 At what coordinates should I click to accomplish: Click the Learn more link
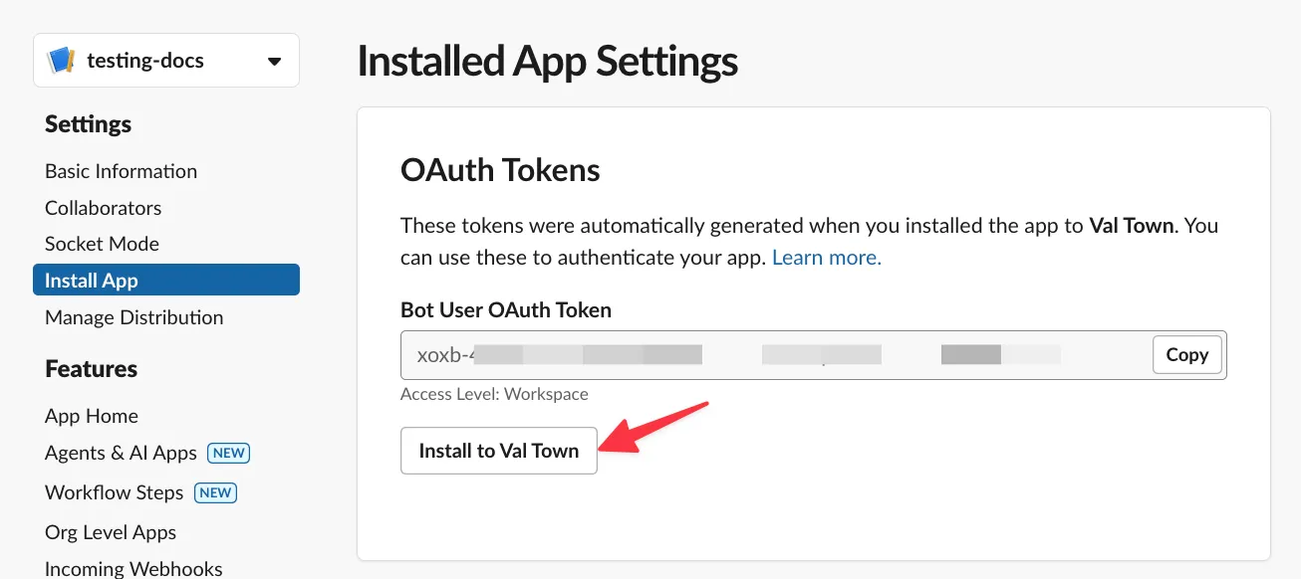coord(825,257)
